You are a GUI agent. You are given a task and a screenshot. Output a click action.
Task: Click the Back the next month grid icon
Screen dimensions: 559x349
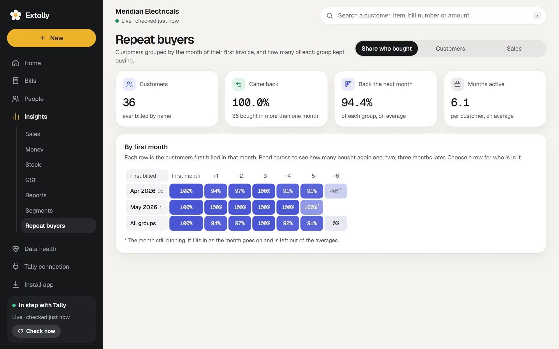click(348, 84)
